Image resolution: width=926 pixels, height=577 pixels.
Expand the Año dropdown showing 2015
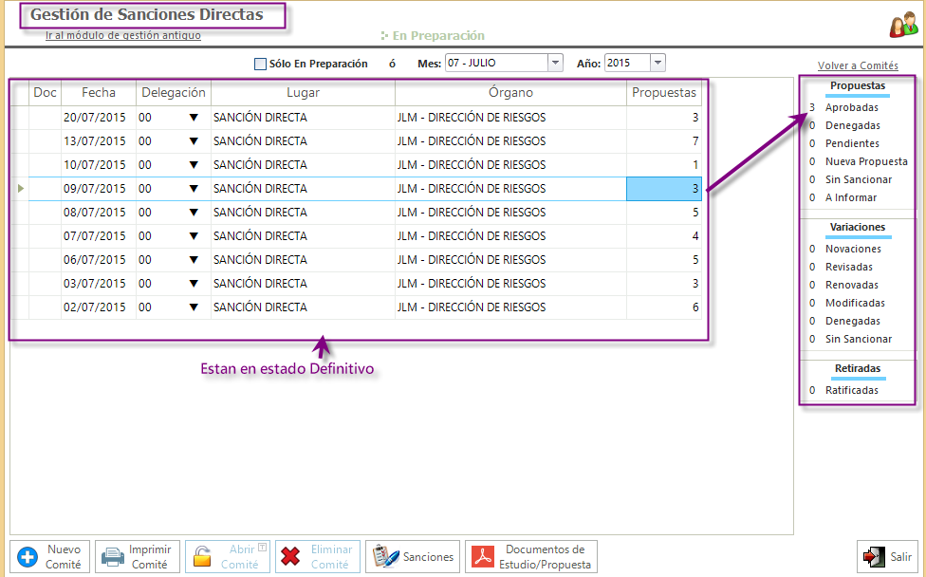657,63
